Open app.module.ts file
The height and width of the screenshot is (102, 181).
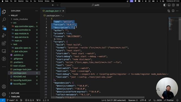tap(21, 33)
